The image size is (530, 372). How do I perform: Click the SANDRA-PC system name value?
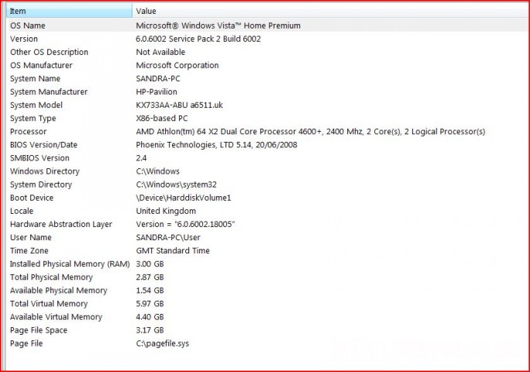(x=158, y=78)
